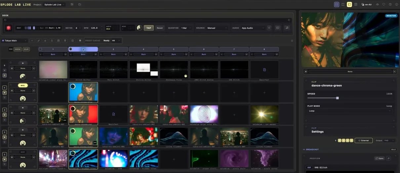Click the plus icon left of Burn under column 3
This screenshot has width=400, height=173.
pyautogui.click(x=100, y=54)
